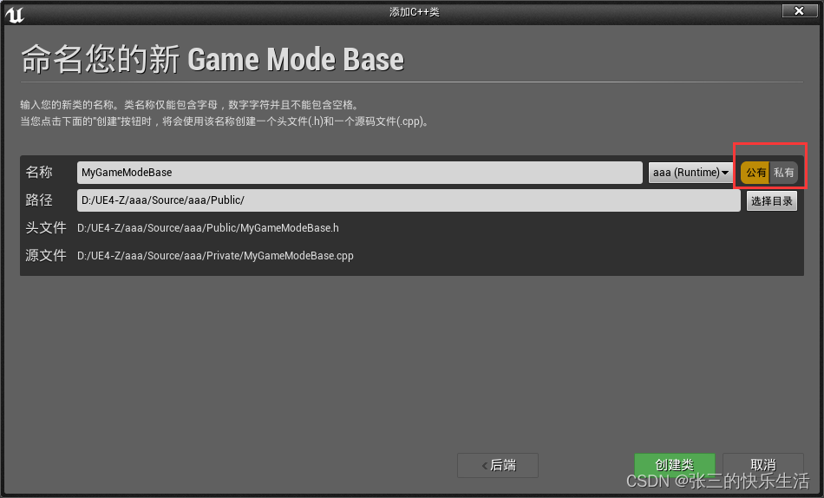Viewport: 824px width, 498px height.
Task: Select the 私有 (private) toggle
Action: pos(783,173)
